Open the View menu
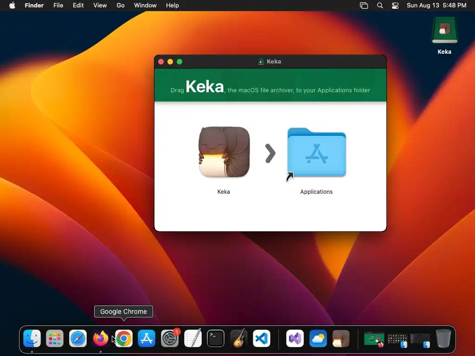This screenshot has width=475, height=356. (x=100, y=6)
